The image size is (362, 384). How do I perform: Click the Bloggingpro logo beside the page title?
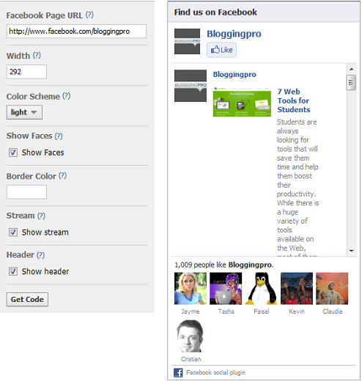187,41
